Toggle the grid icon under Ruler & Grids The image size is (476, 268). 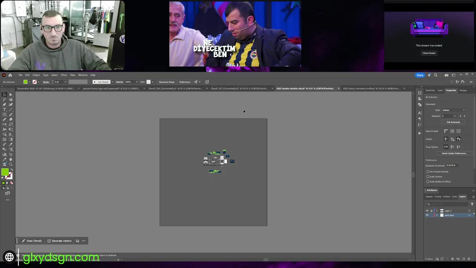pos(452,131)
